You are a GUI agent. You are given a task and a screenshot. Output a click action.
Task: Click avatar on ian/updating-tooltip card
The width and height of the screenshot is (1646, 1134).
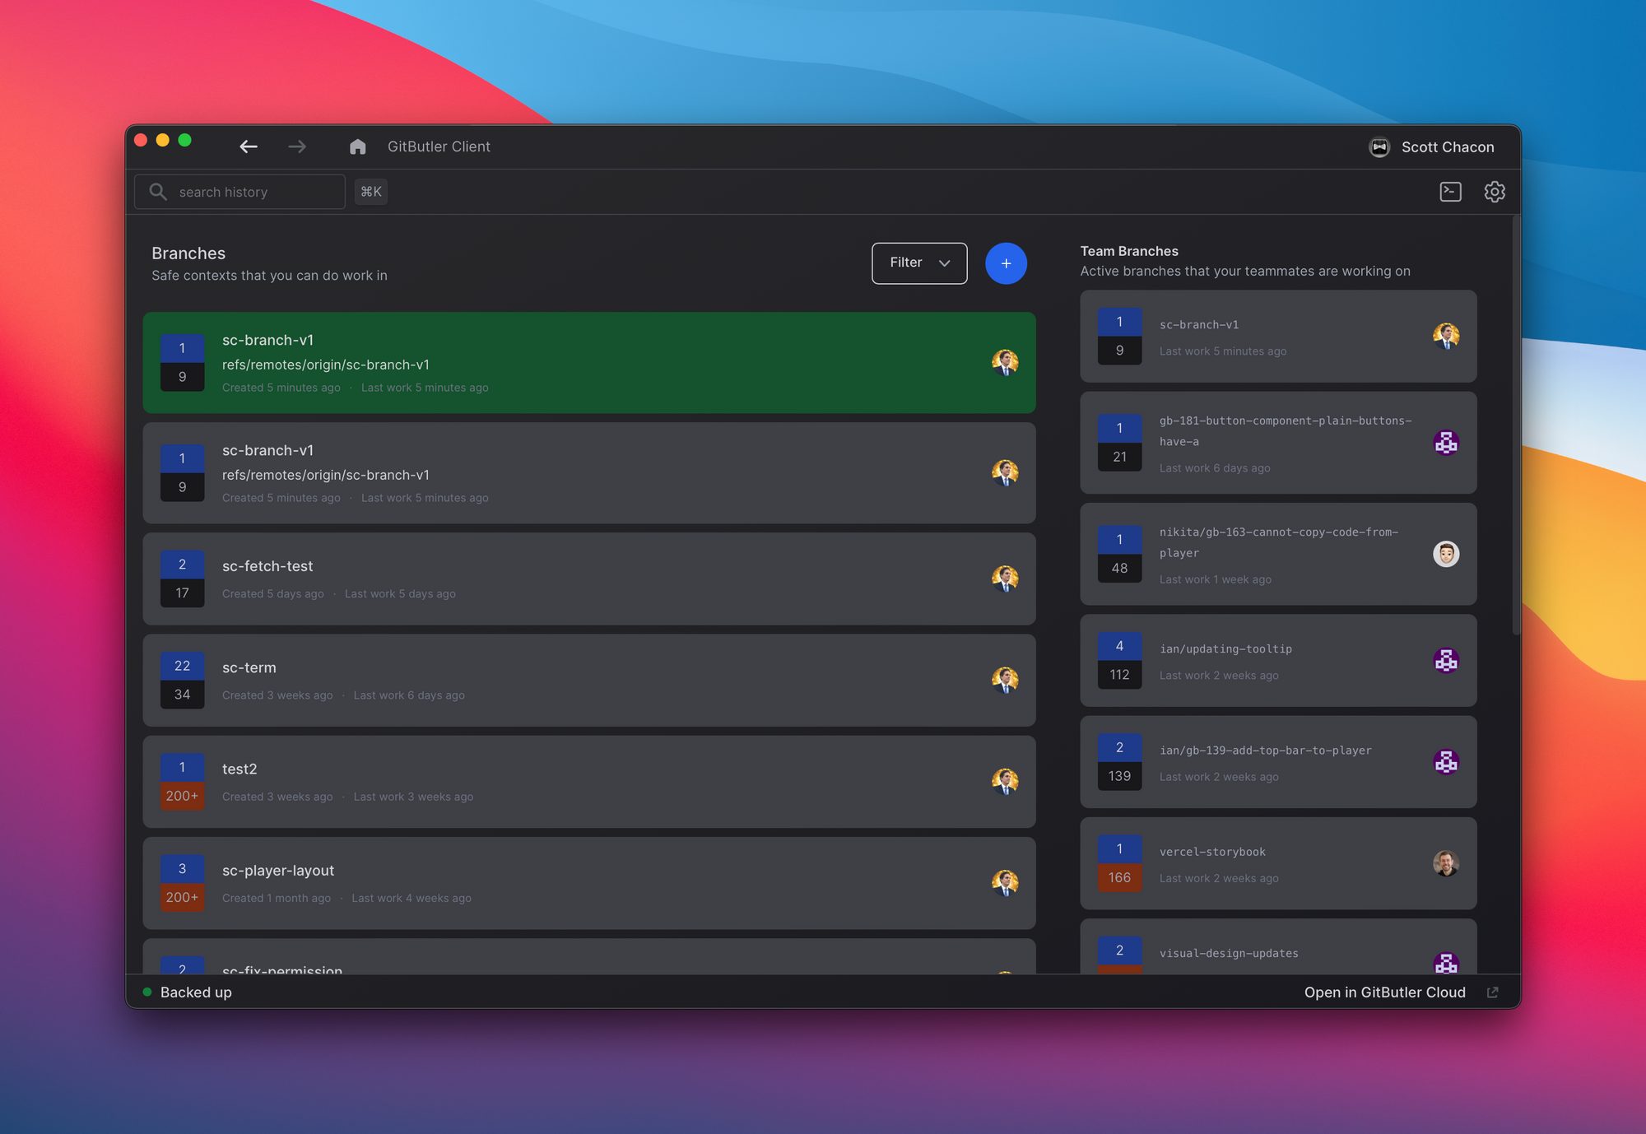pyautogui.click(x=1446, y=660)
